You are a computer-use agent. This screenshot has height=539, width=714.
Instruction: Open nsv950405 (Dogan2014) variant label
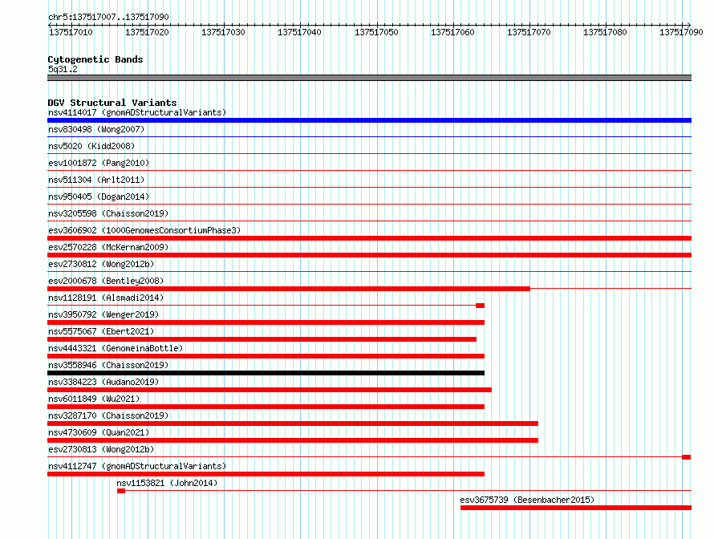click(x=99, y=197)
